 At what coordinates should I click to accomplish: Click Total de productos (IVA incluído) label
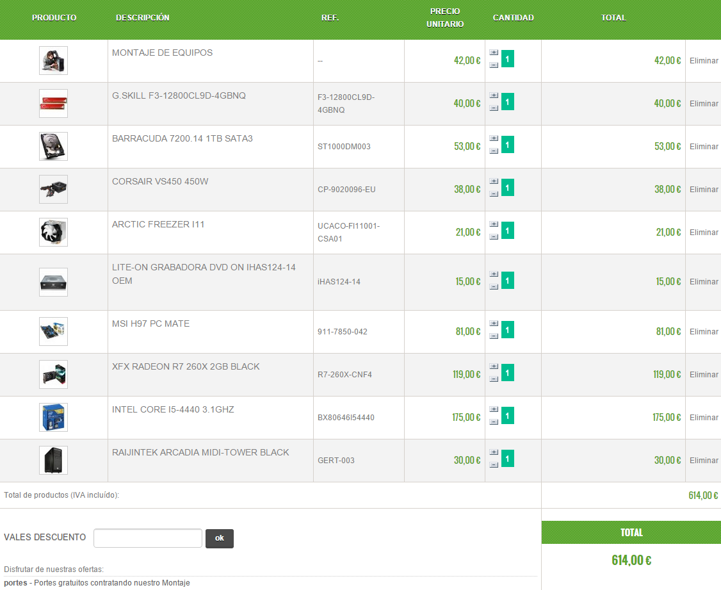tap(61, 495)
